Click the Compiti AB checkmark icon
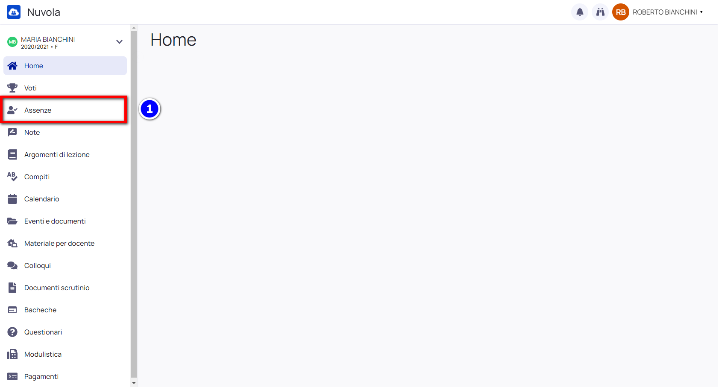 (12, 177)
